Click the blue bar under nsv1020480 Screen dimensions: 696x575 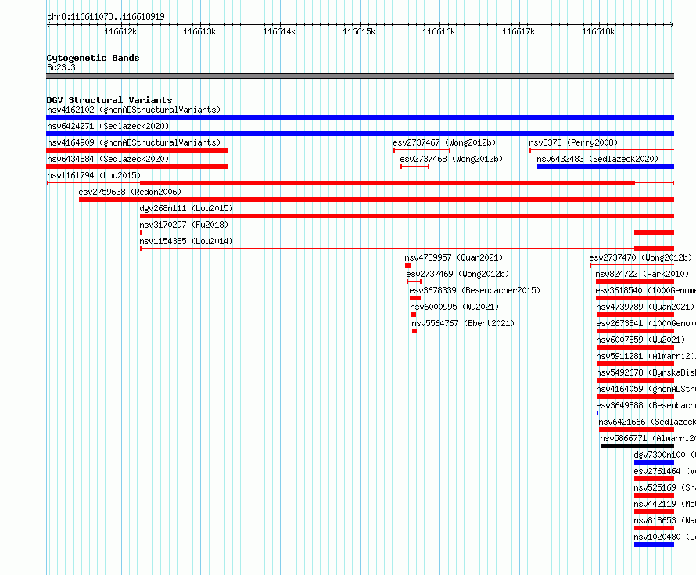coord(654,544)
